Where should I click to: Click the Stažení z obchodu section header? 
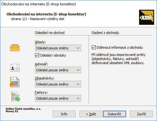[105, 33]
